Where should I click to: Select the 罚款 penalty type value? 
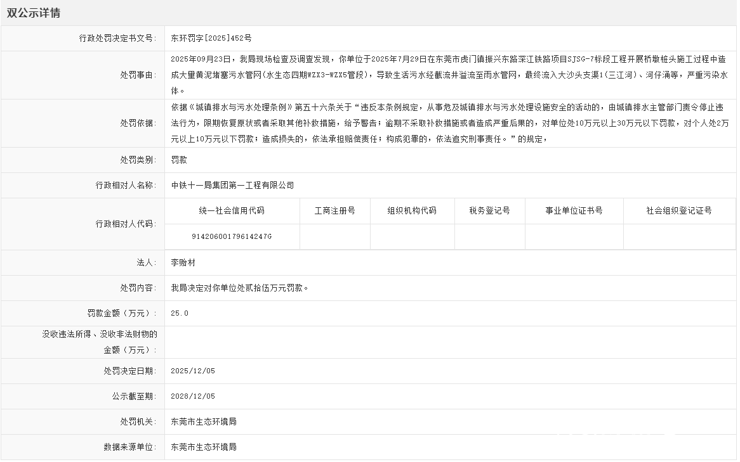coord(179,160)
